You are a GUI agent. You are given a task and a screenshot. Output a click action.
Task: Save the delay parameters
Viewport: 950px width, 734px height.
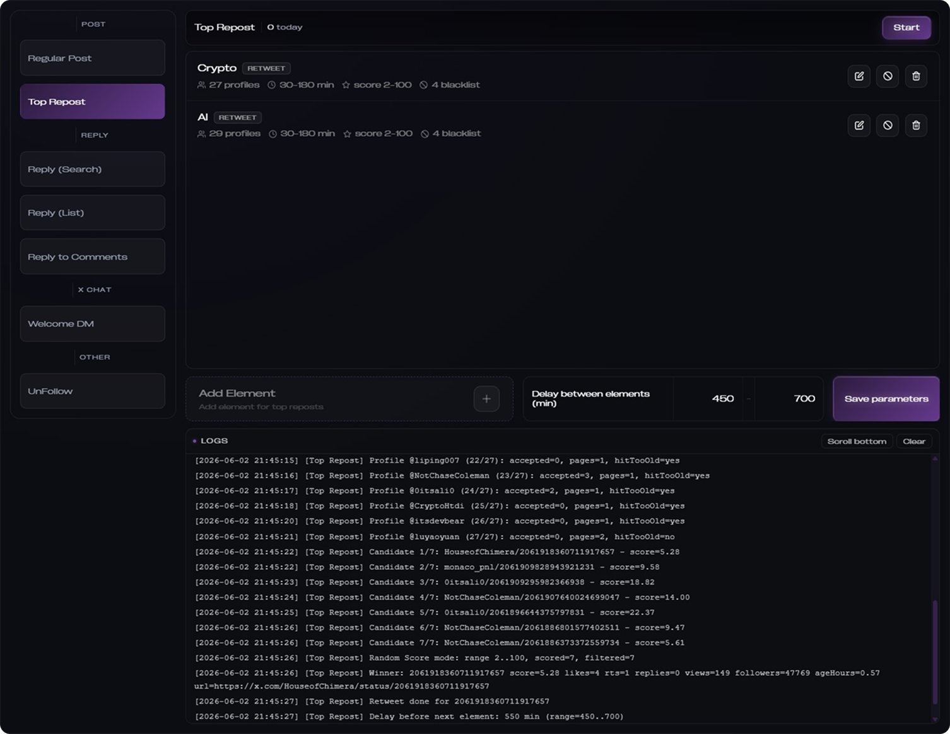886,399
